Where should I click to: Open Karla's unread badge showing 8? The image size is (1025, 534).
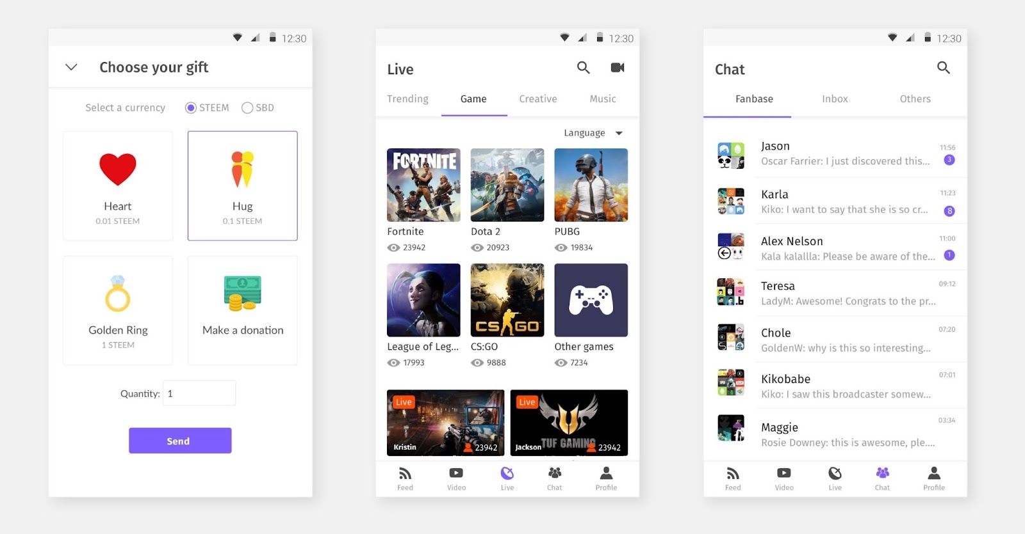pyautogui.click(x=949, y=211)
